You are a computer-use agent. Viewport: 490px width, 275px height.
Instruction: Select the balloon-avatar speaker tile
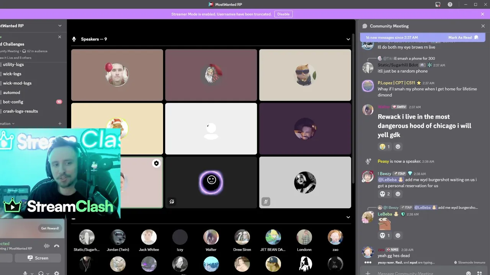(x=117, y=75)
